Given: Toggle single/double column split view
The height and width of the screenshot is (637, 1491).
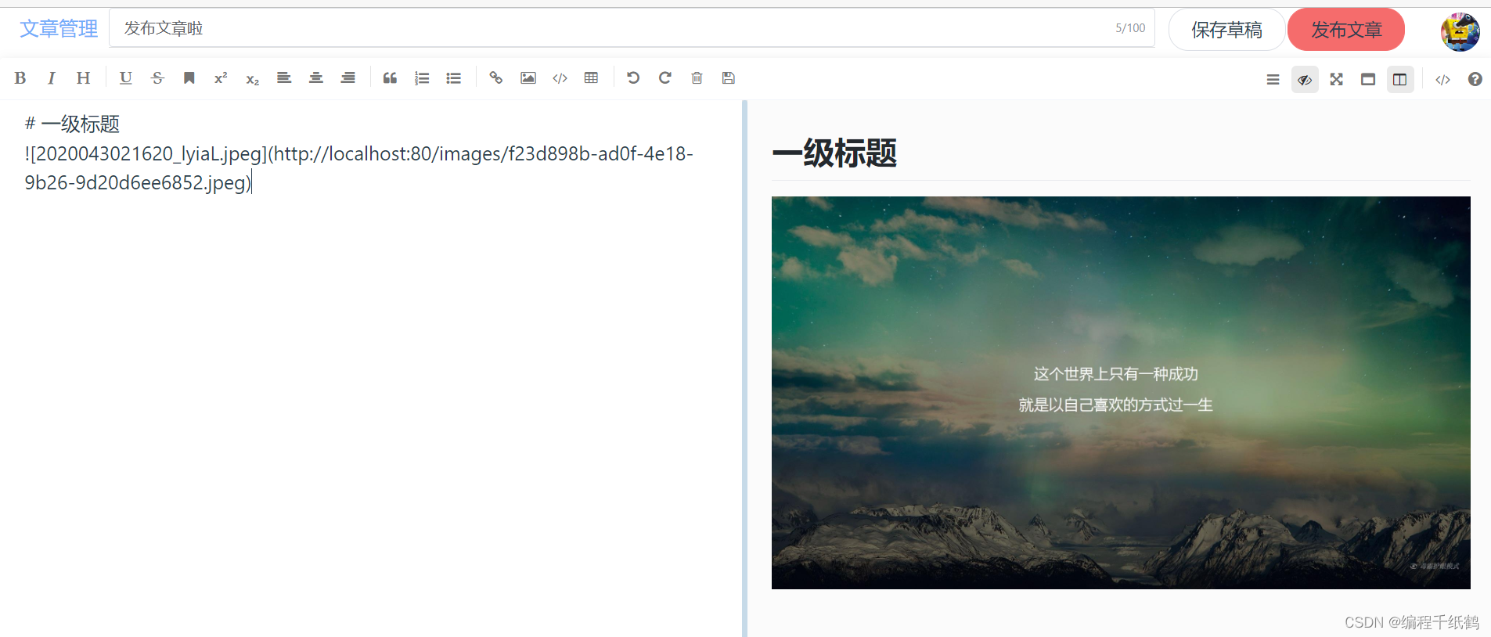Looking at the screenshot, I should point(1400,79).
